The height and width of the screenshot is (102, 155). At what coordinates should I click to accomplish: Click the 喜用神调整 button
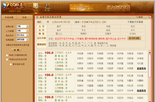pos(134,38)
